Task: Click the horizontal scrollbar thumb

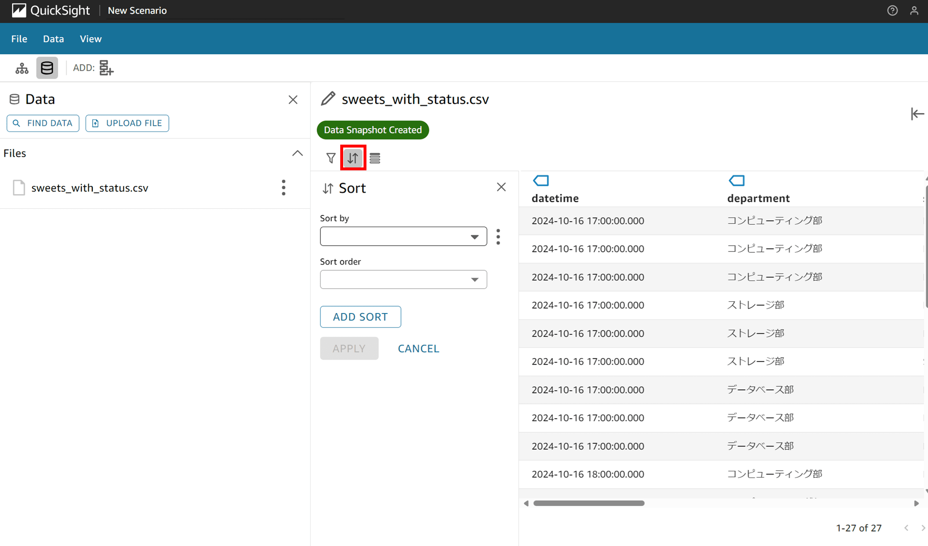Action: click(x=589, y=503)
